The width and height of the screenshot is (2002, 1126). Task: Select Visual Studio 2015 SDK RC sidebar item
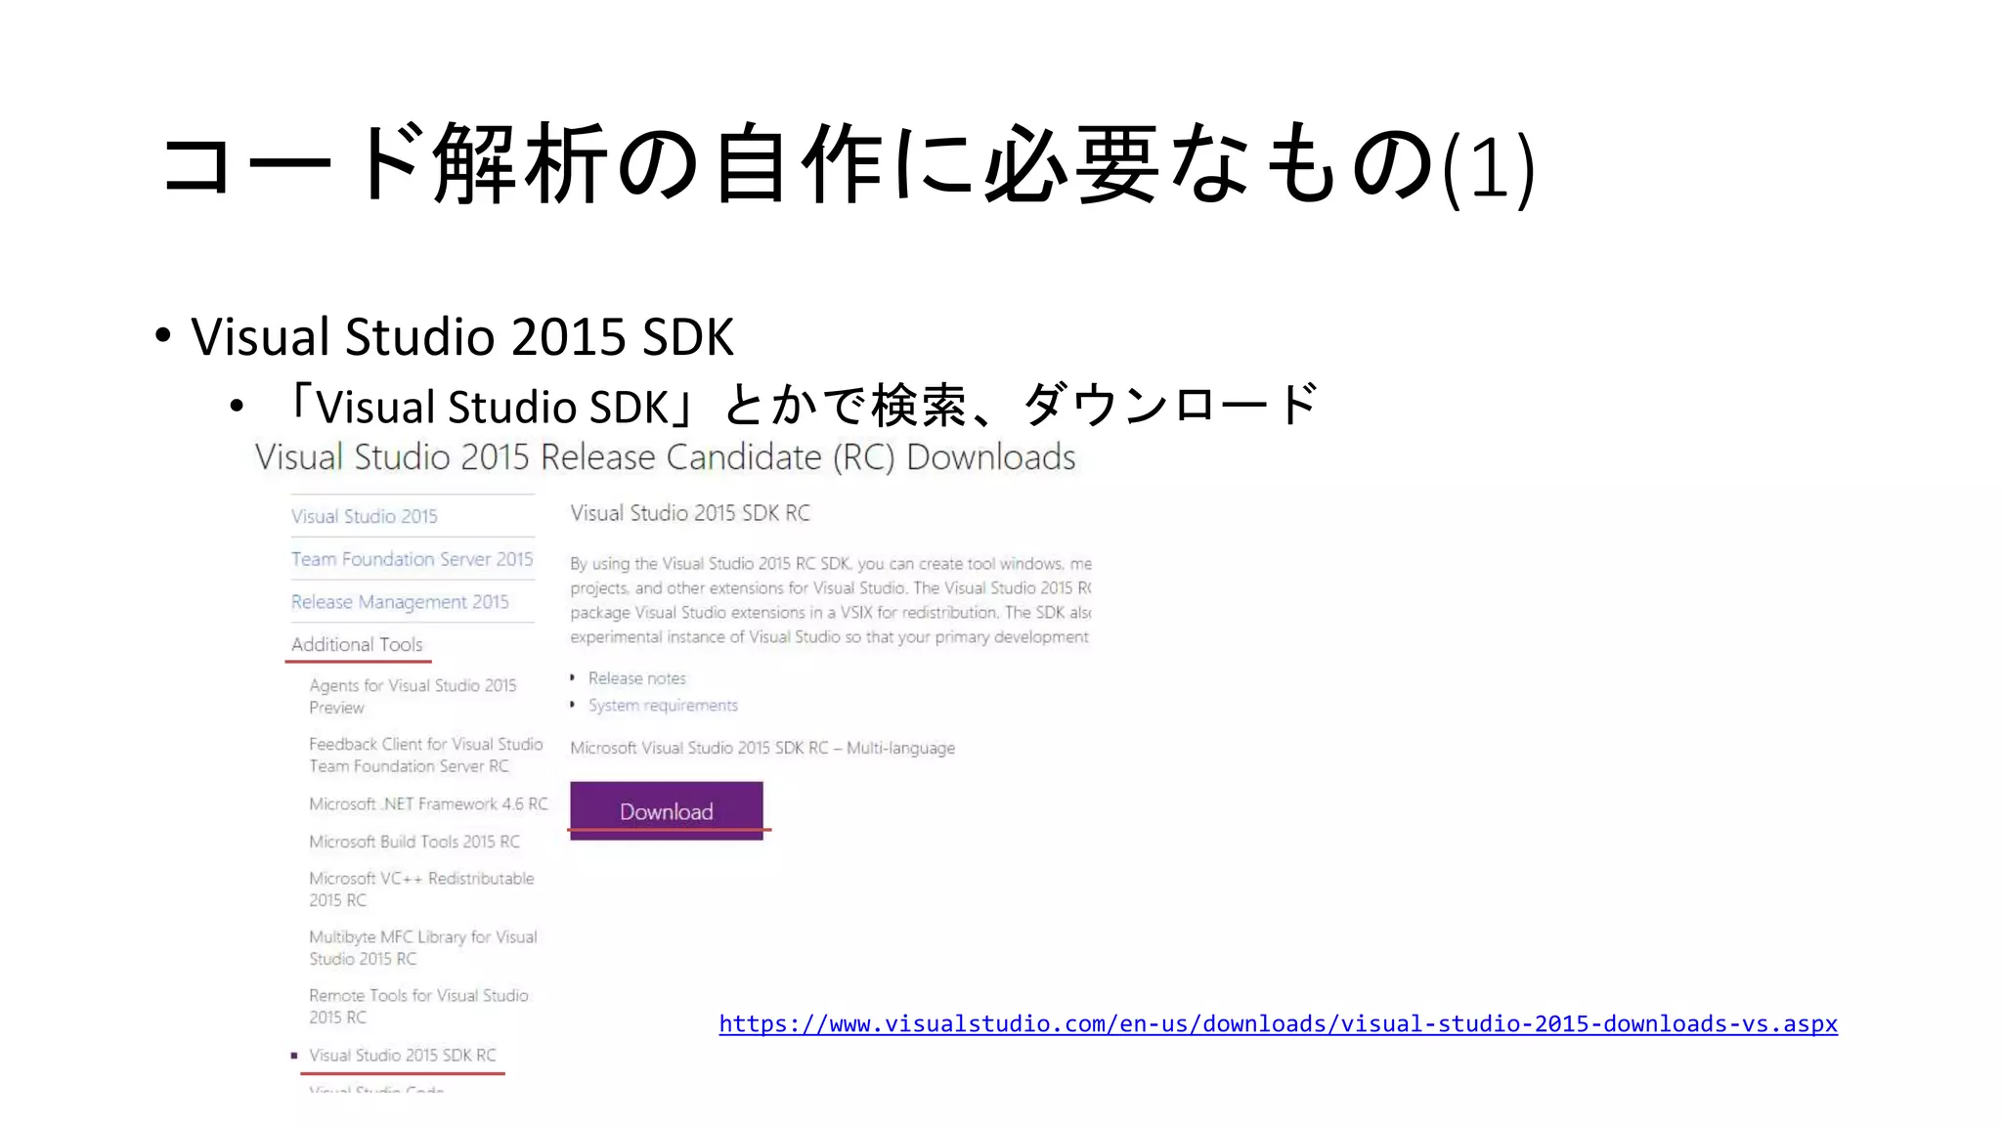pos(403,1055)
